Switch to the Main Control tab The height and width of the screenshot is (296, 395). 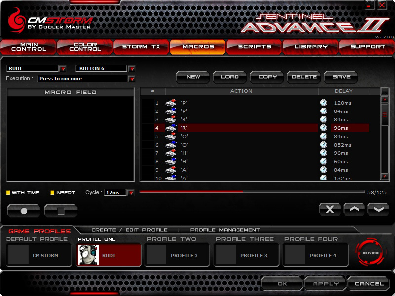point(29,47)
